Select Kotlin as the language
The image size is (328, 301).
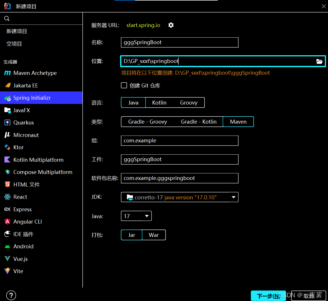coord(159,103)
